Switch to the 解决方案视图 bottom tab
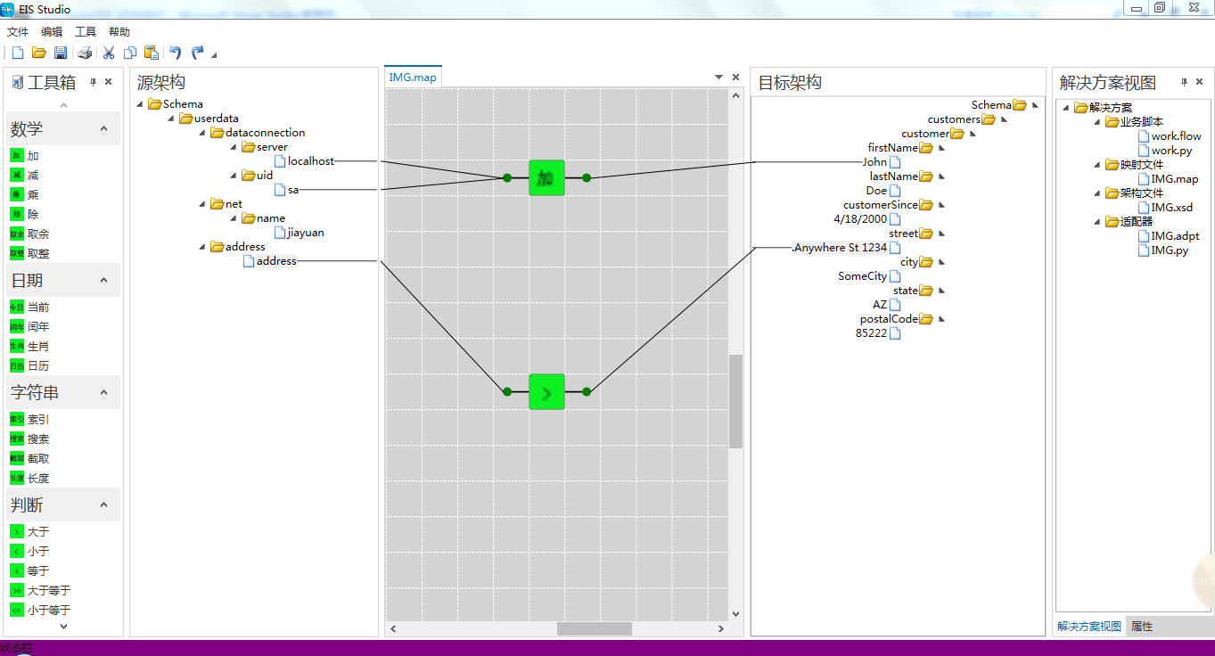Screen dimensions: 1215x656 pyautogui.click(x=1089, y=627)
